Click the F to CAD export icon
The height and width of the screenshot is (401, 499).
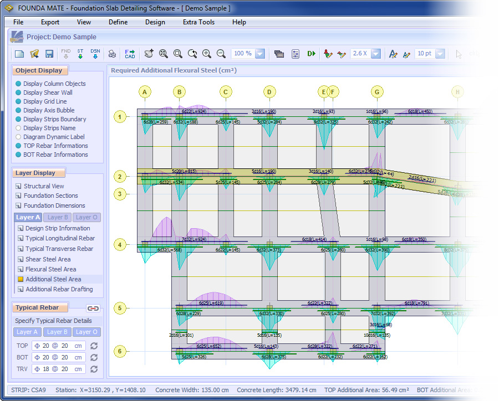coord(130,54)
